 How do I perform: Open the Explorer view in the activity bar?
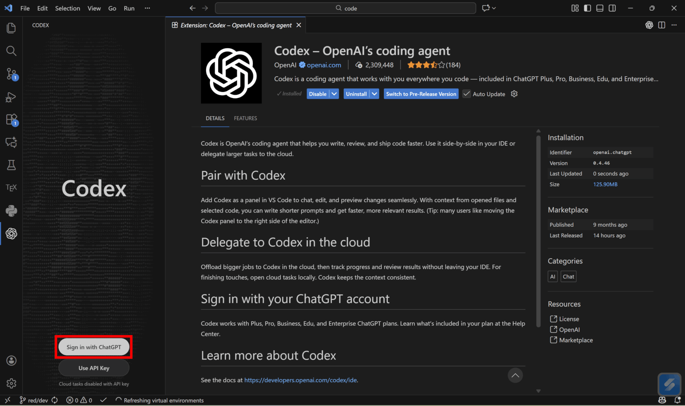[11, 28]
